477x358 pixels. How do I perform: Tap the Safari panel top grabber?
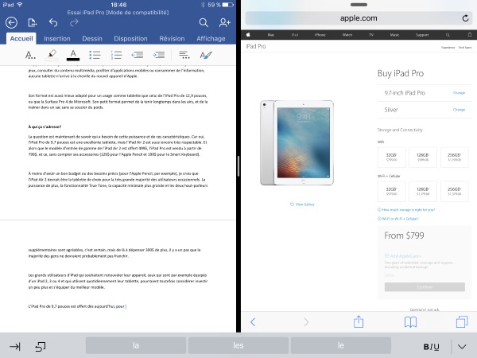tap(359, 5)
